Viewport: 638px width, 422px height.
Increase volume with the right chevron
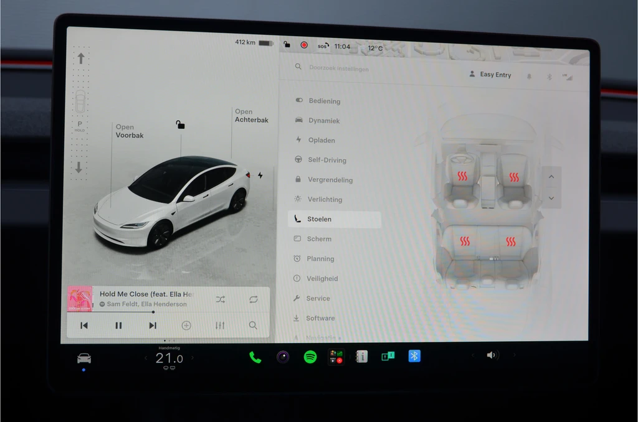pyautogui.click(x=514, y=355)
